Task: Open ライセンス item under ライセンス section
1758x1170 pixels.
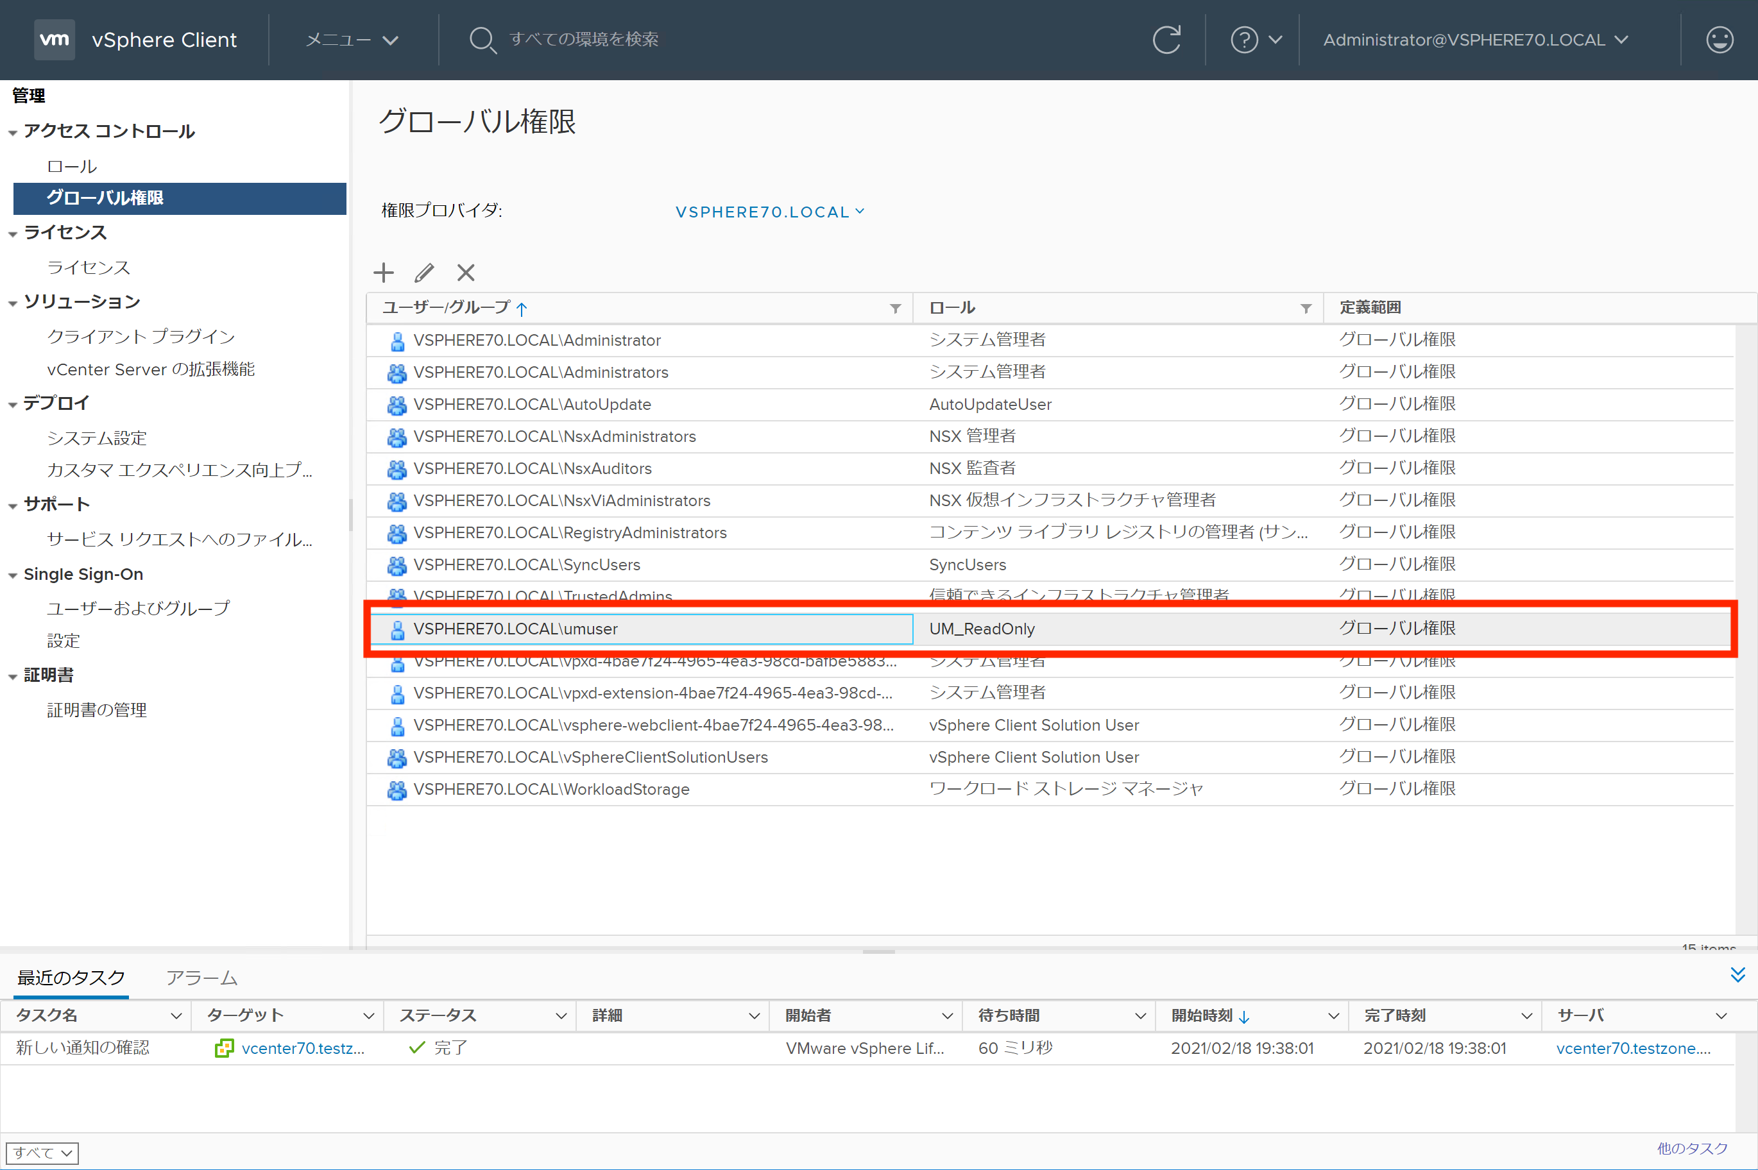Action: point(89,267)
